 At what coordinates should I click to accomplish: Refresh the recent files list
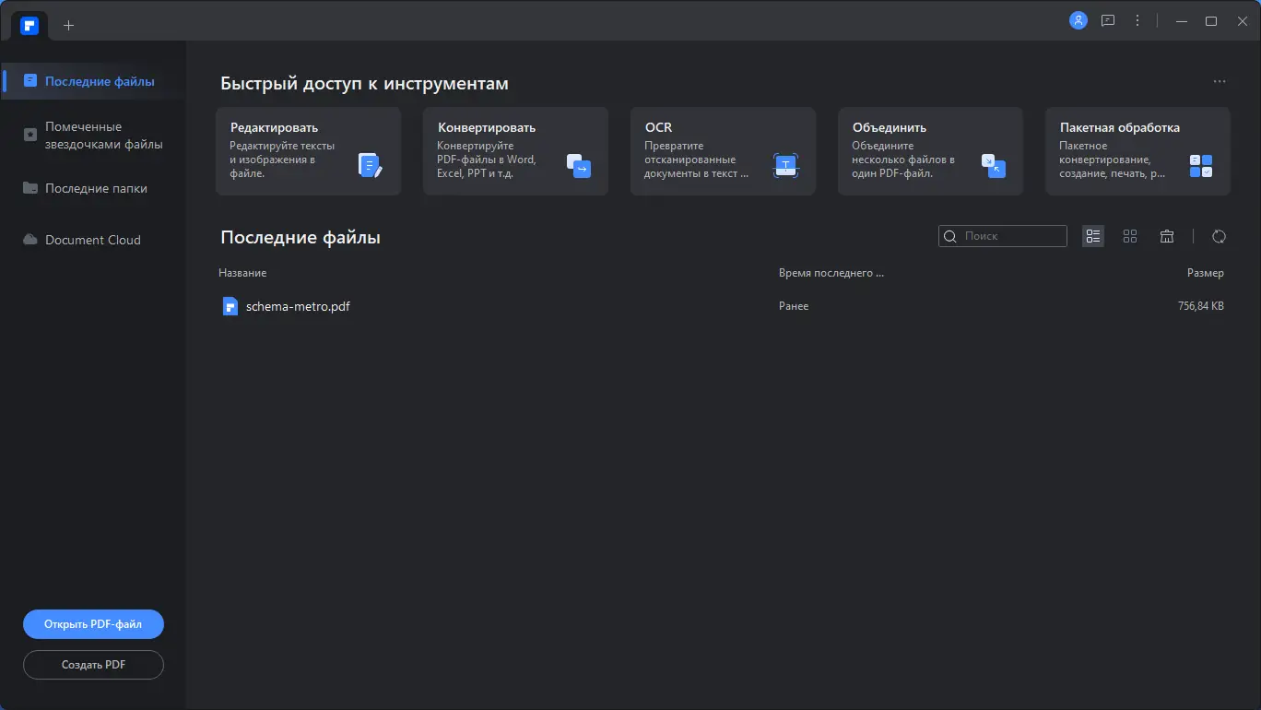(1219, 236)
